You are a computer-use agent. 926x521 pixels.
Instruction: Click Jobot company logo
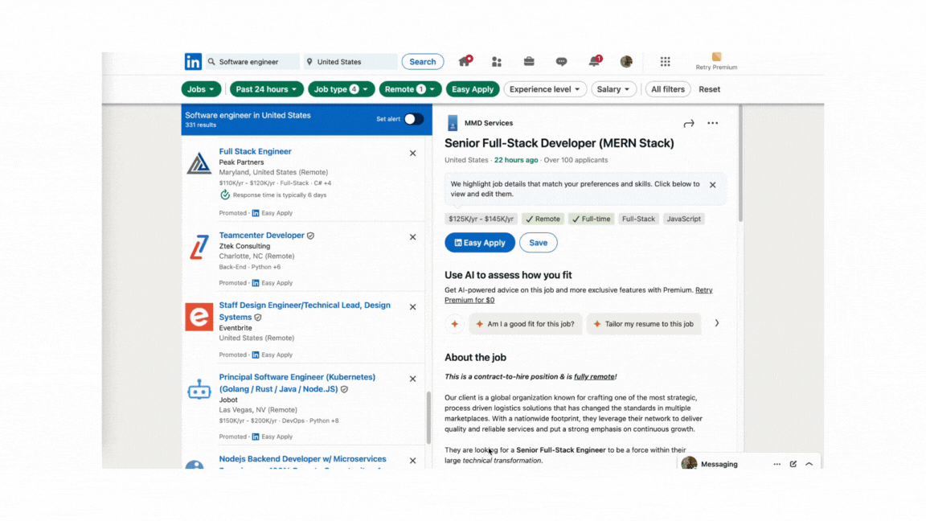[x=199, y=389]
